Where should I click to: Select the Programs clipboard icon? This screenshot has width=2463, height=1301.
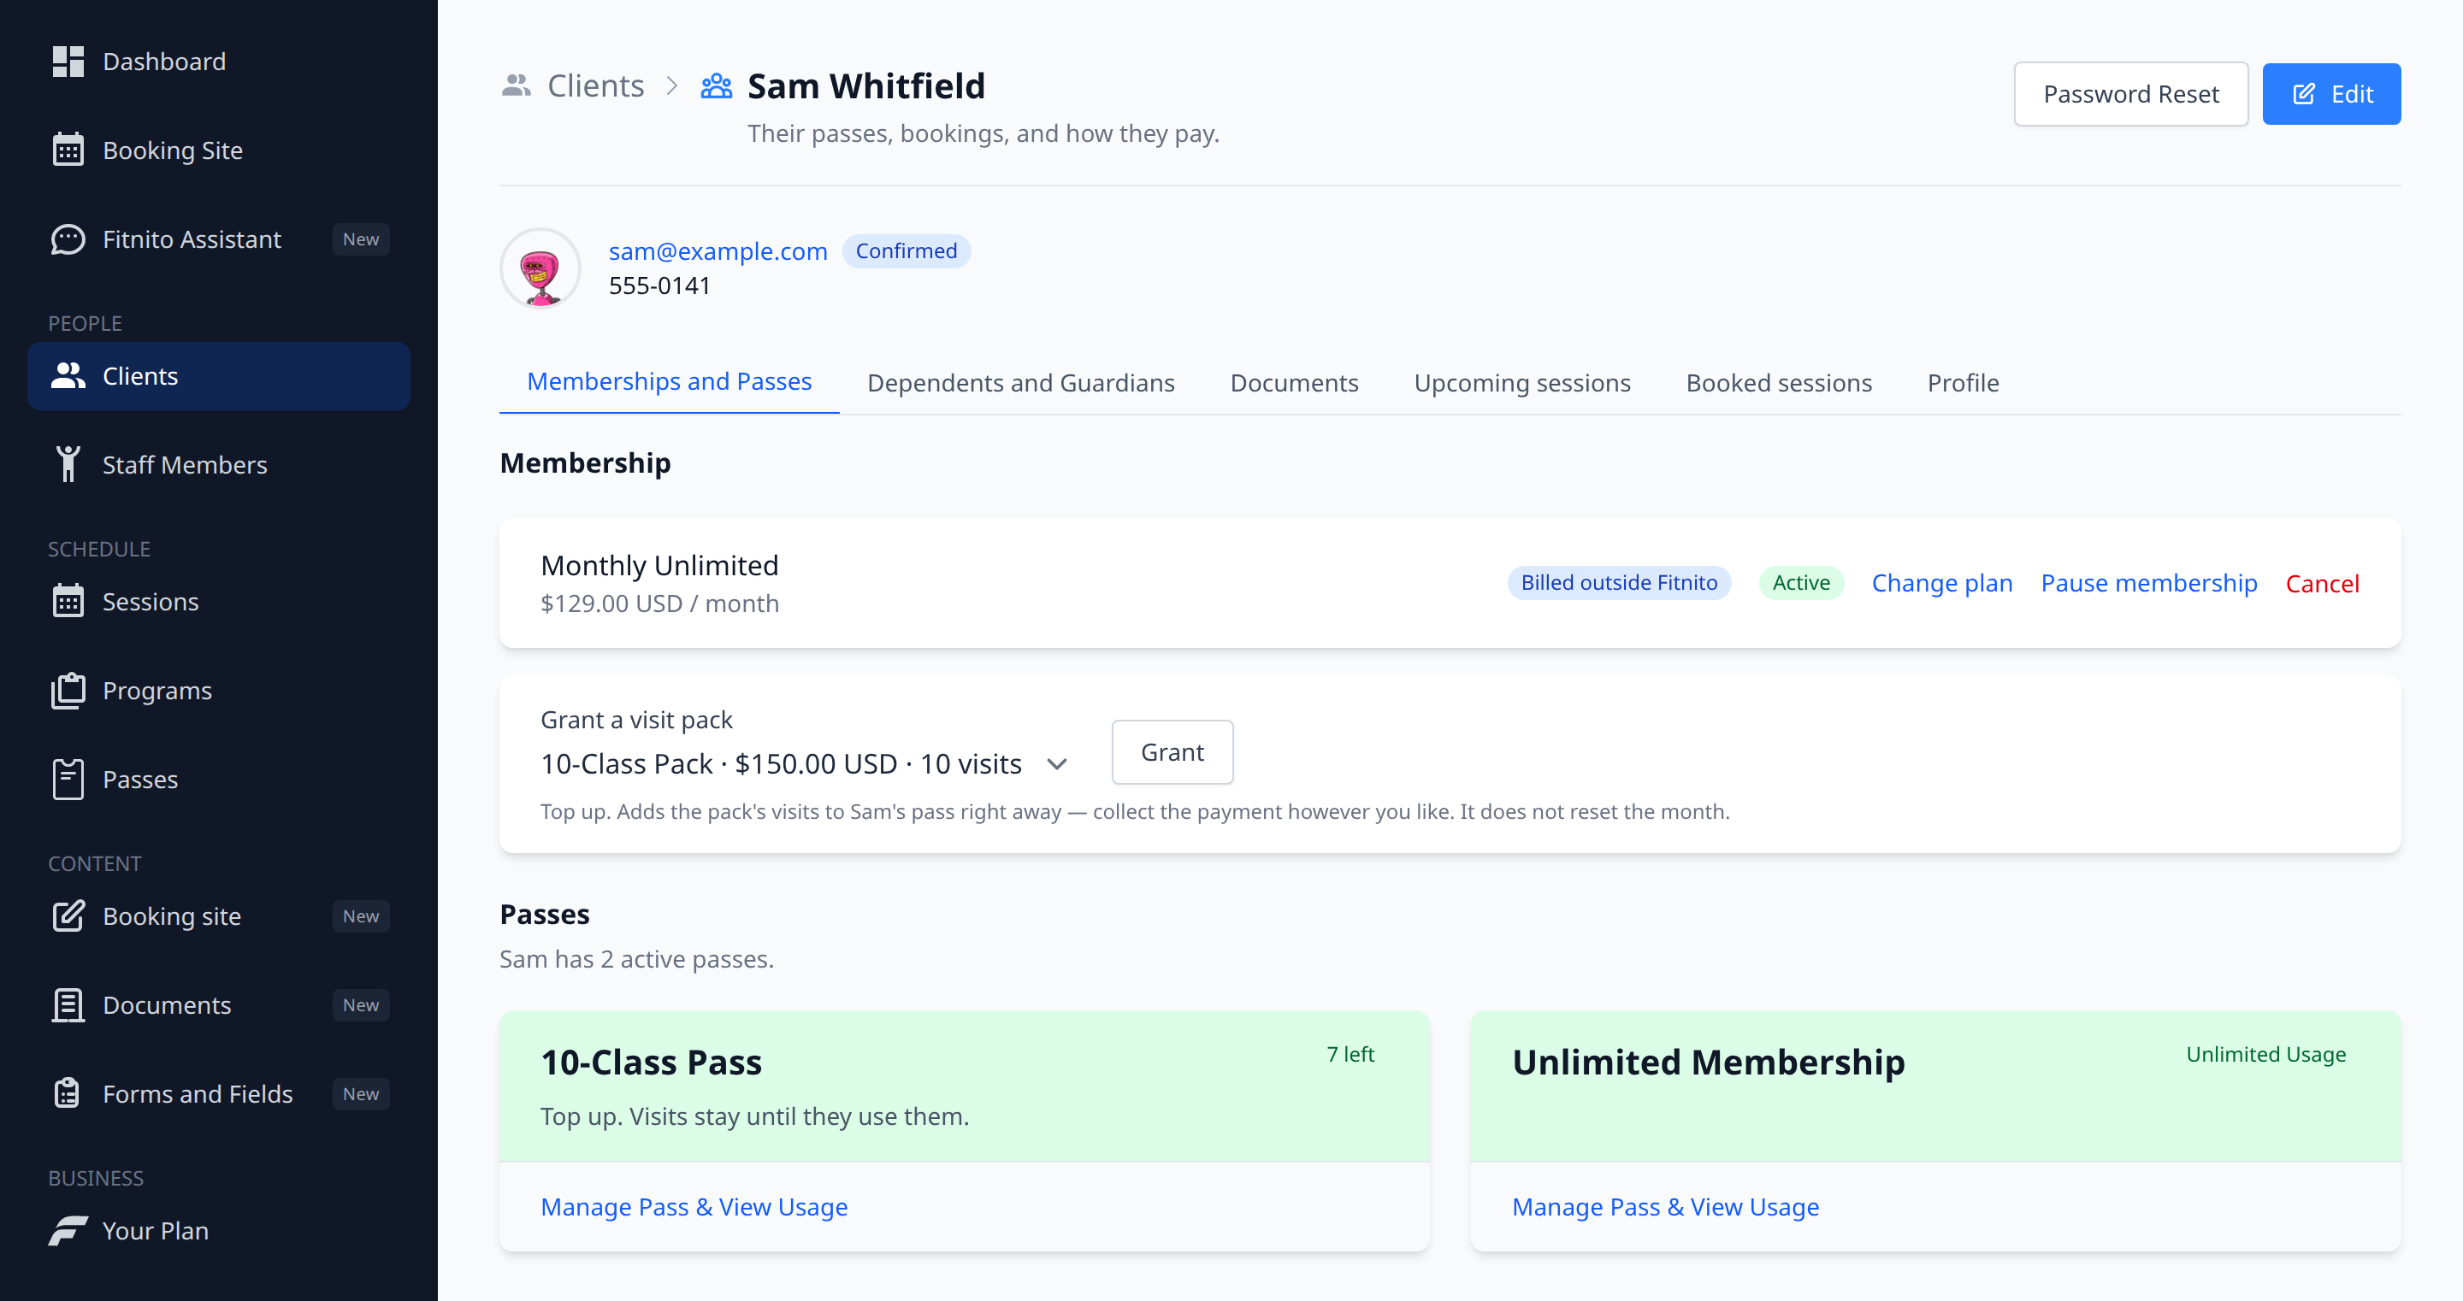pyautogui.click(x=68, y=690)
